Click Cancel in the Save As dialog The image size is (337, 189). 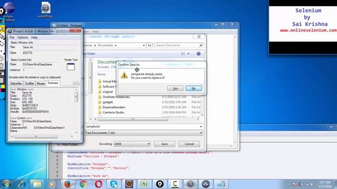click(x=189, y=144)
